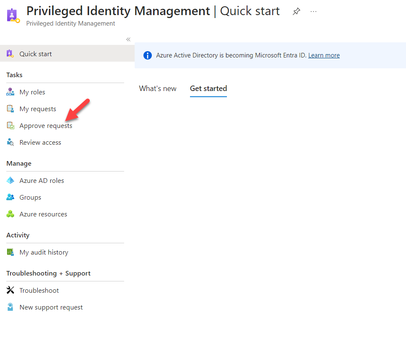Click the Troubleshooting + Support heading

48,273
